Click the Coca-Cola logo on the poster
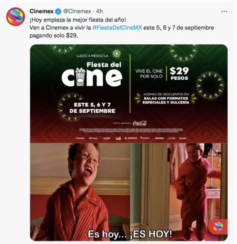 tap(140, 123)
